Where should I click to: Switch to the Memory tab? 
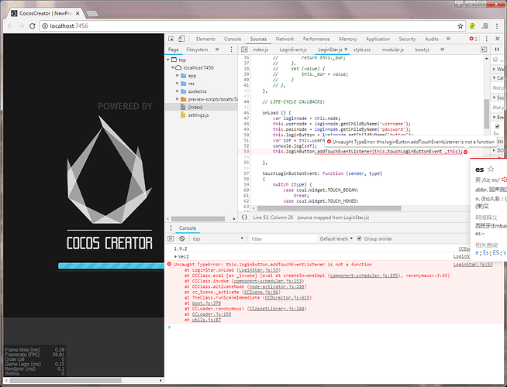pyautogui.click(x=347, y=39)
